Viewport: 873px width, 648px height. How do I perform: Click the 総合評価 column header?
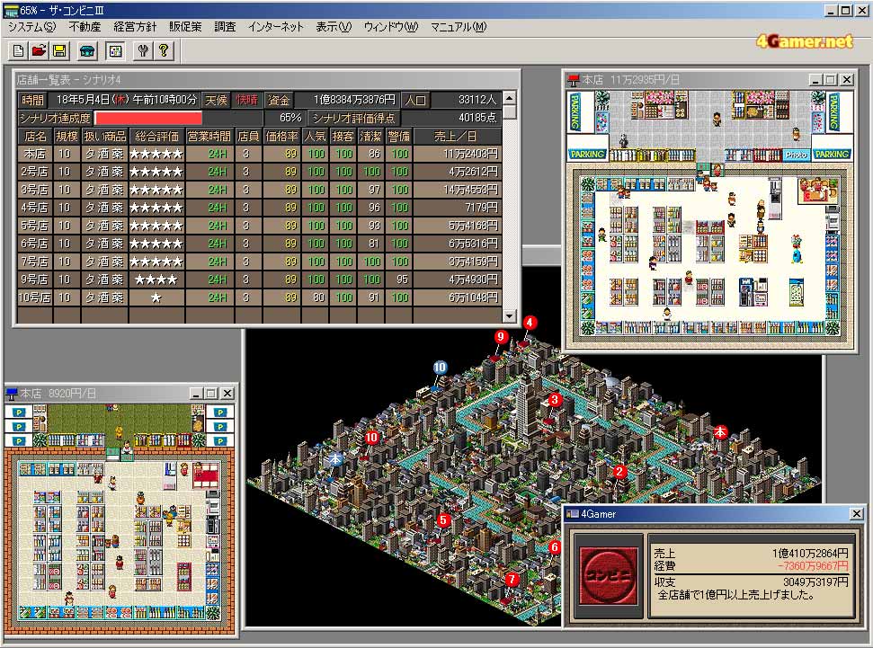156,136
